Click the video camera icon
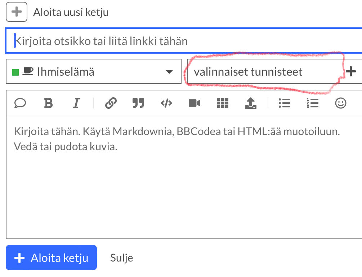 pyautogui.click(x=194, y=103)
